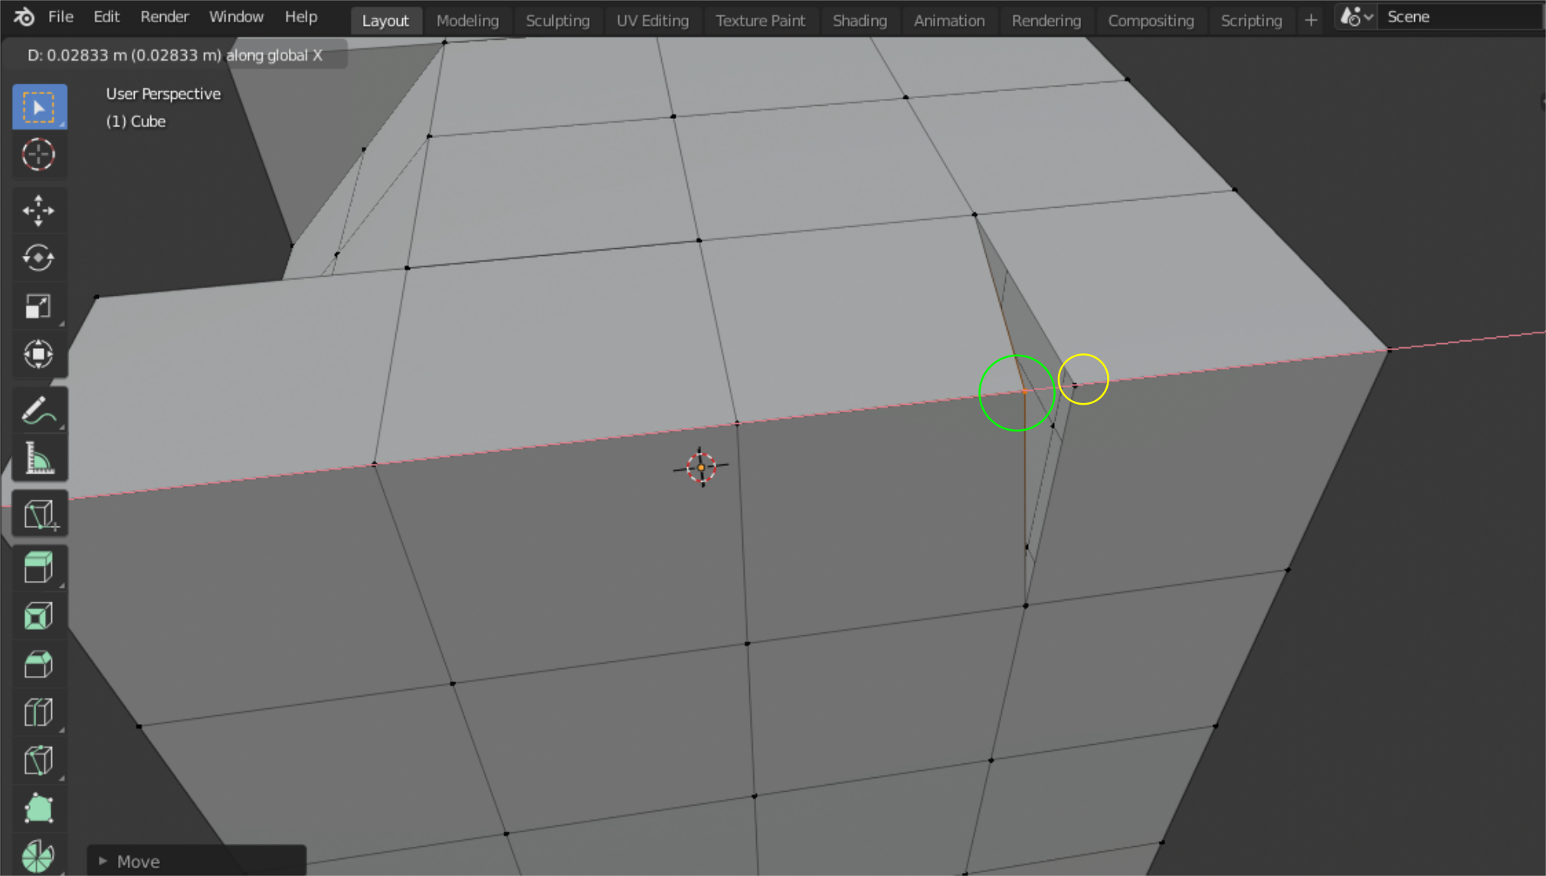Click the "(1) Cube" object label
Image resolution: width=1546 pixels, height=876 pixels.
pyautogui.click(x=136, y=121)
